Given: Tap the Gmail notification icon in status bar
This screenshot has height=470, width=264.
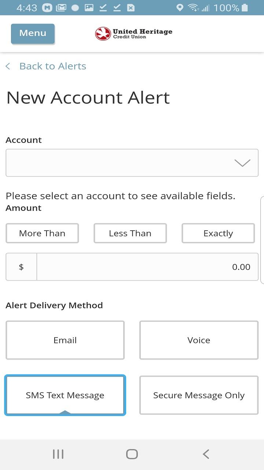Looking at the screenshot, I should coord(61,8).
